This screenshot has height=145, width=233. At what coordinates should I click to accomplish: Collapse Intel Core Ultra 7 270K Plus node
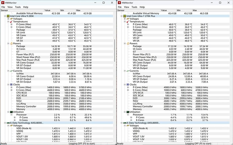(x=122, y=16)
